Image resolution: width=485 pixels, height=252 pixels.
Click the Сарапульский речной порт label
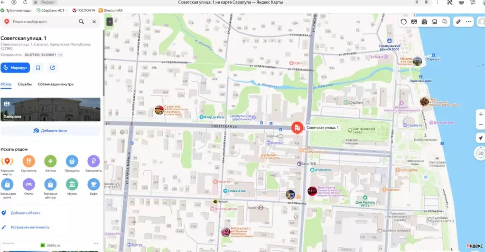[390, 47]
